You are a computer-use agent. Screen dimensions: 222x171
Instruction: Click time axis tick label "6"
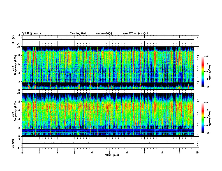[127, 153]
